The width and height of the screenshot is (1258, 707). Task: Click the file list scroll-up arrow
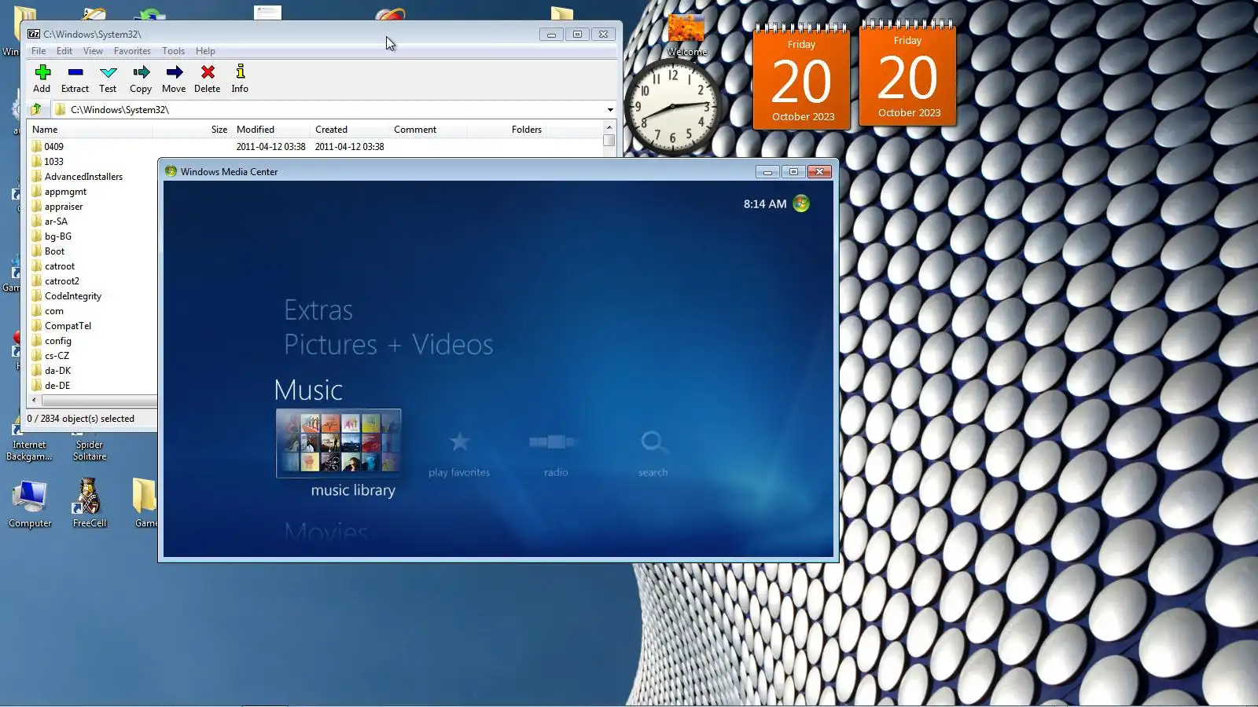point(609,127)
